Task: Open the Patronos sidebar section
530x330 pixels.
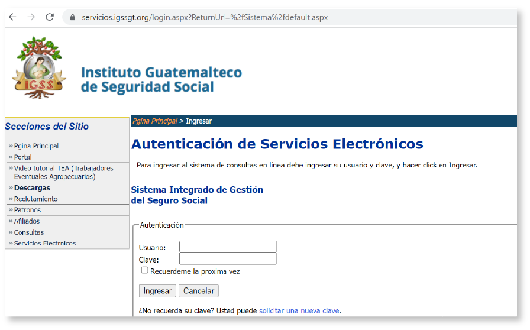Action: point(27,210)
